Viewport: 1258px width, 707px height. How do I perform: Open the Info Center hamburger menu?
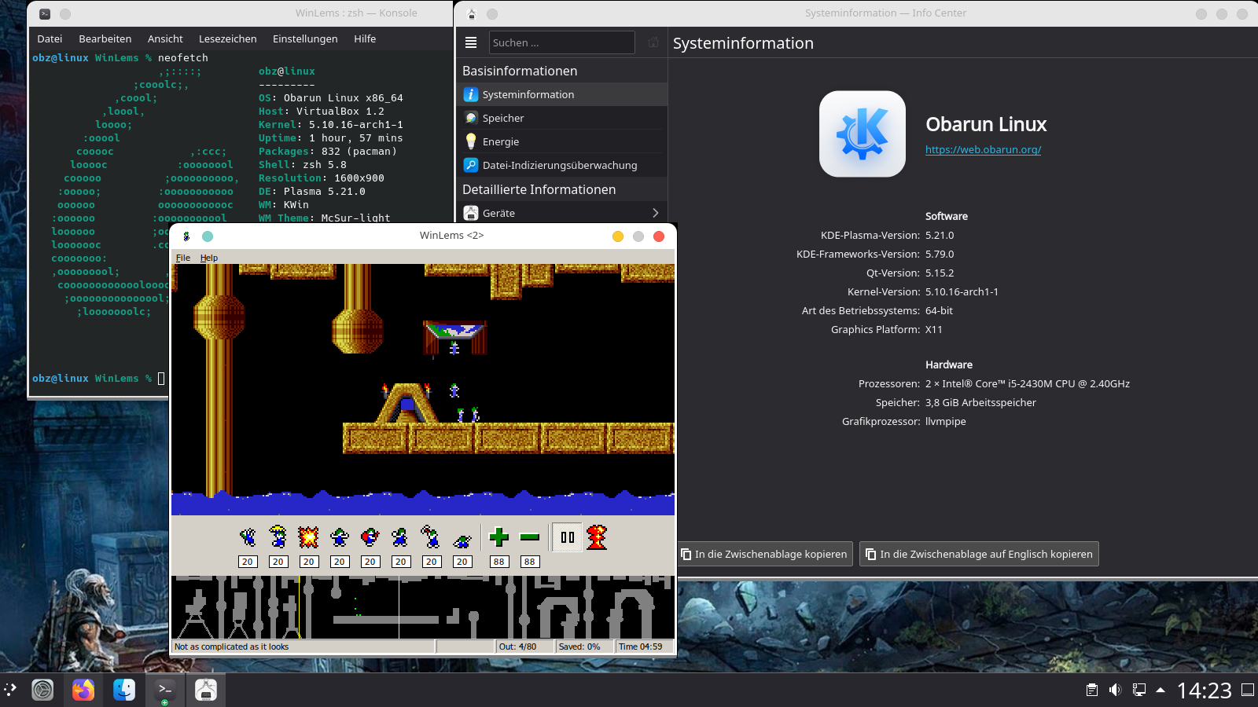click(471, 42)
